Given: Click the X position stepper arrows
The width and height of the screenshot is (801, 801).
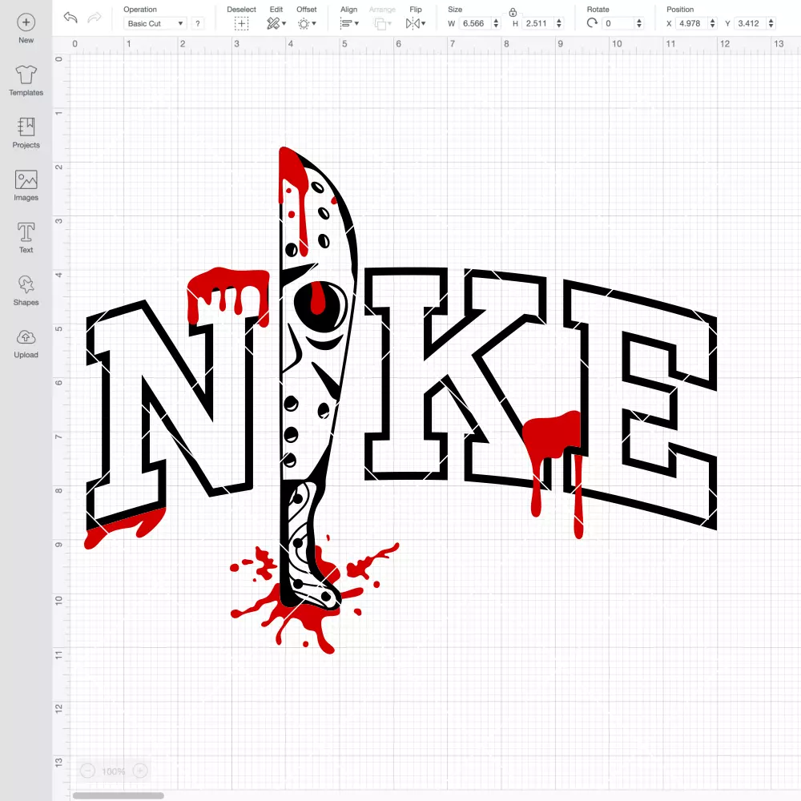Looking at the screenshot, I should (713, 23).
